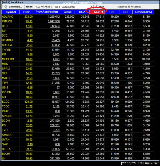The height and width of the screenshot is (166, 160).
Task: Click TCCC close value 31.750
Action: pos(70,106)
